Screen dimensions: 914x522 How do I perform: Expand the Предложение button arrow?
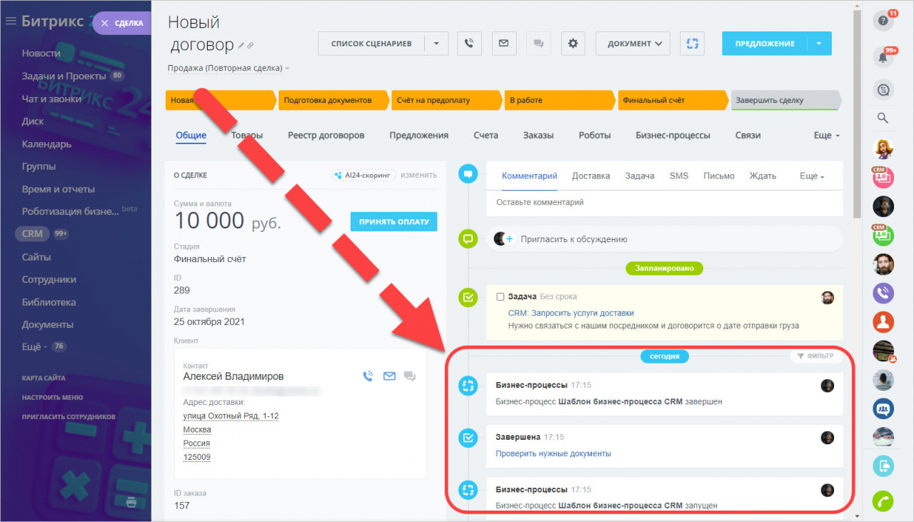[x=820, y=44]
